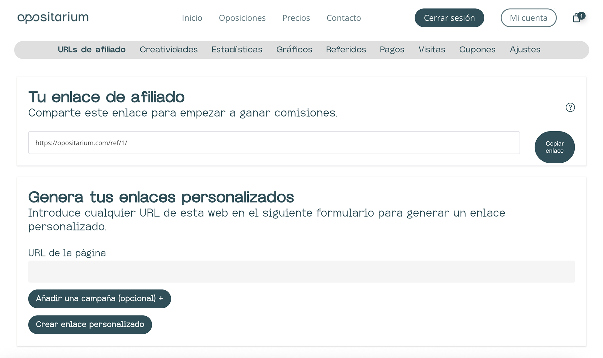Open the Pagos tab

click(392, 50)
